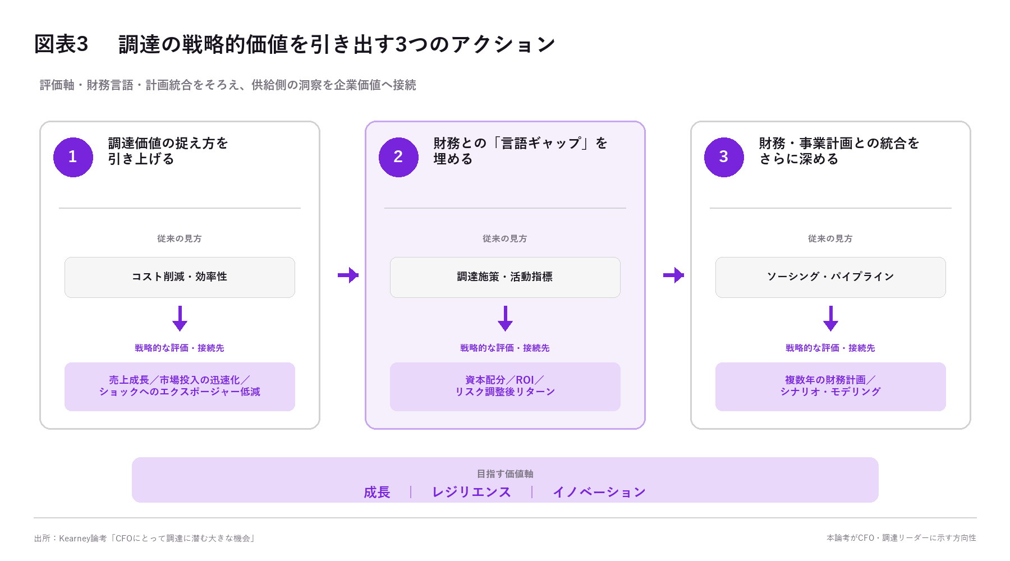This screenshot has height=561, width=1010.
Task: Click レジリエンス in the value axis bar
Action: point(471,492)
